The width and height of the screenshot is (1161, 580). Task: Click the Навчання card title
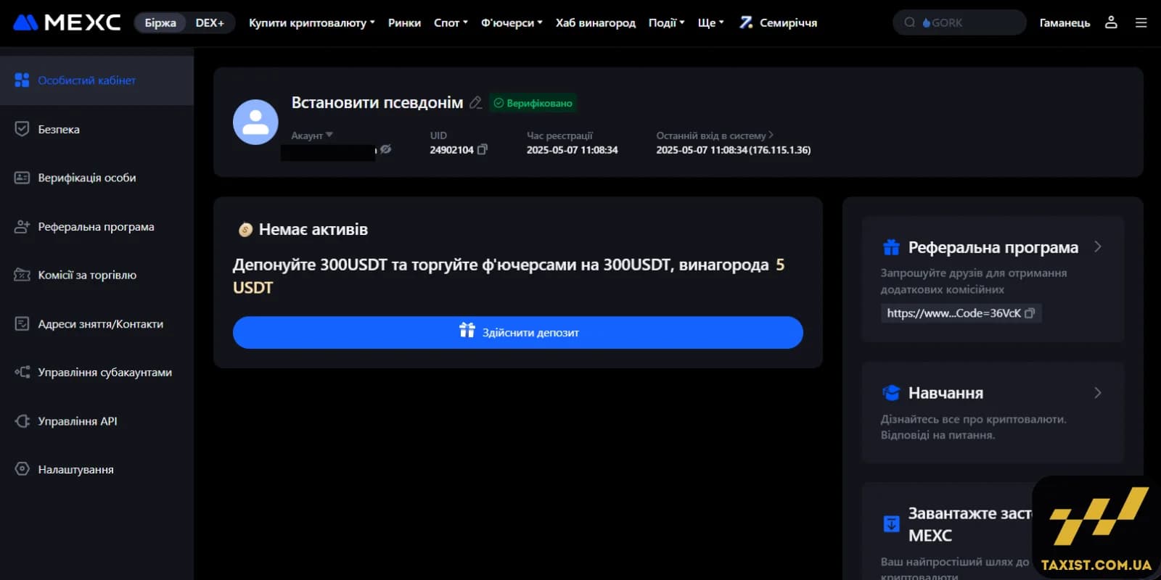click(945, 393)
